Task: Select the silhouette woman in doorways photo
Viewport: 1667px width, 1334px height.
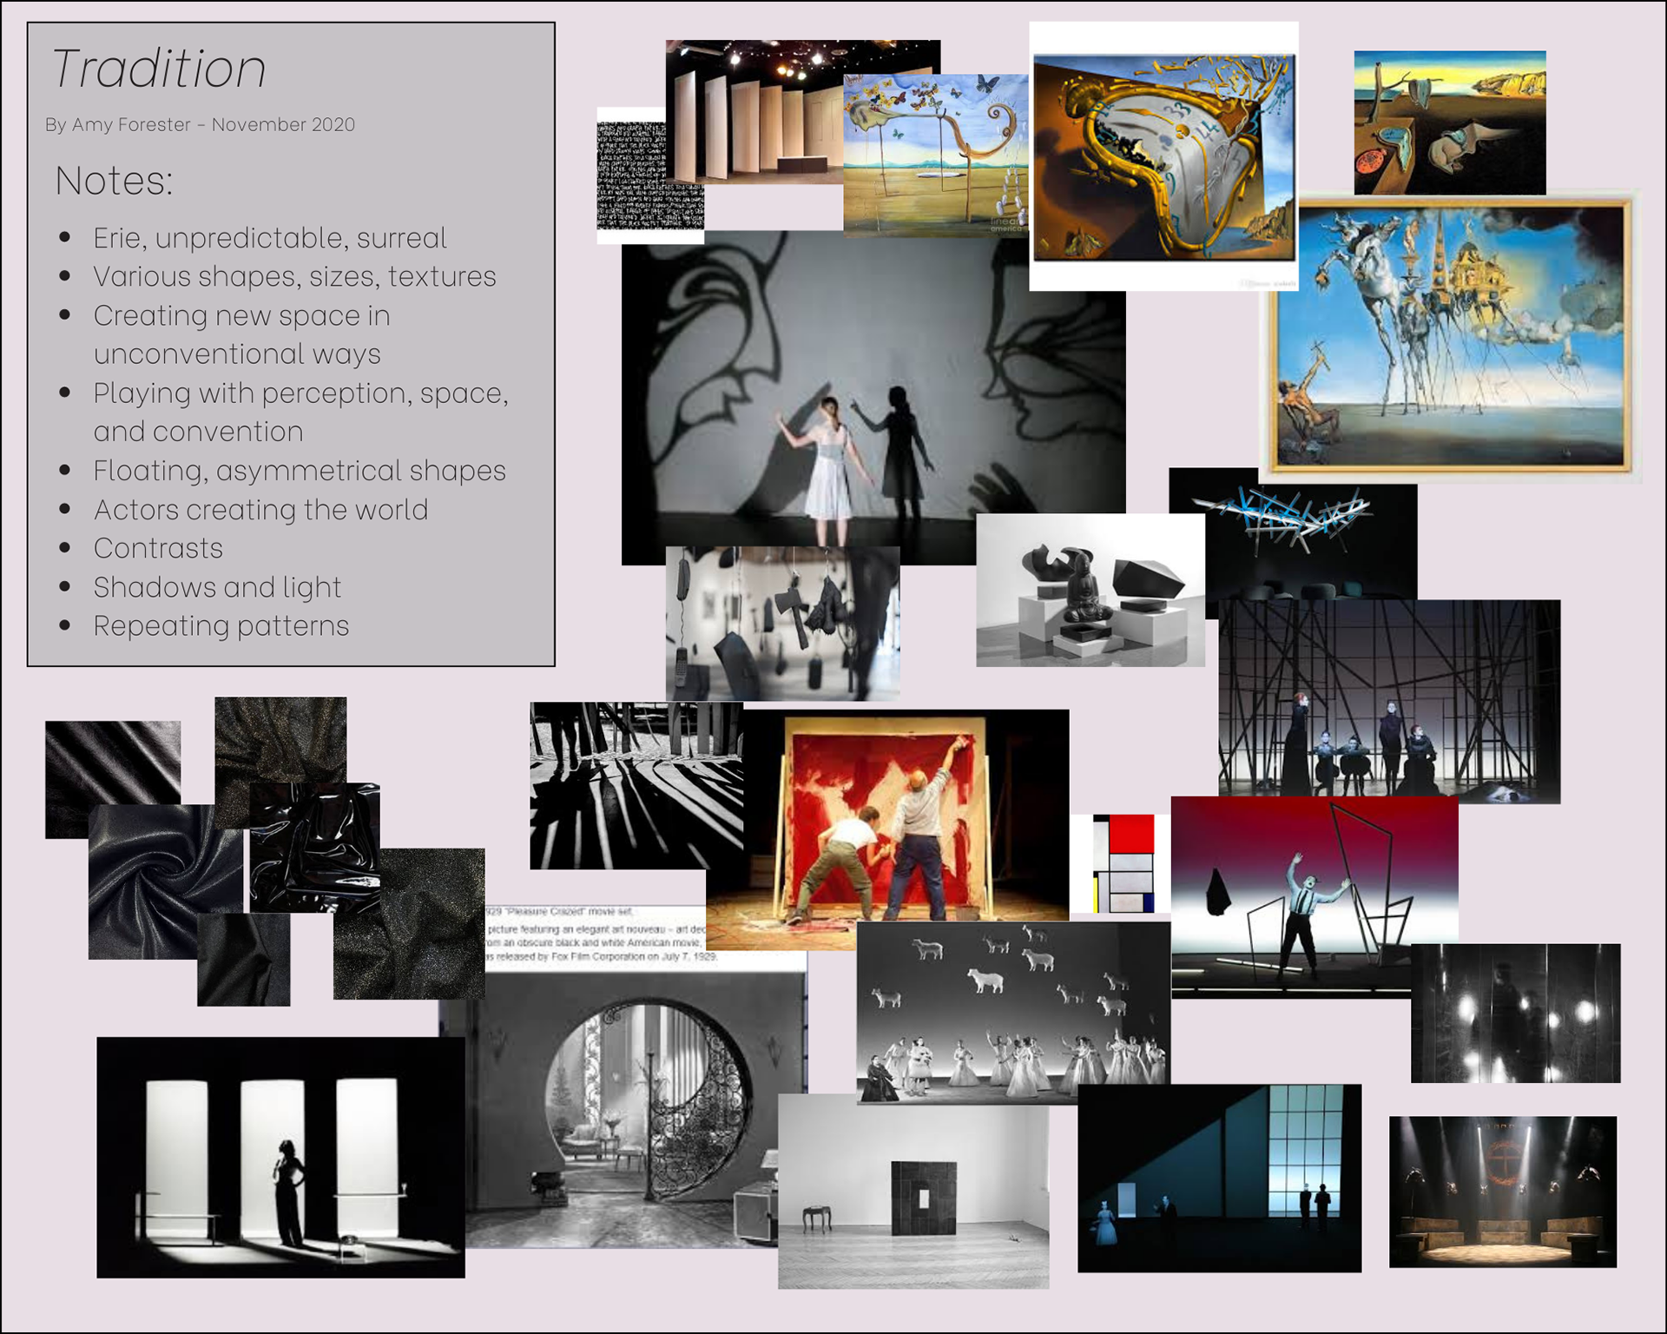Action: pyautogui.click(x=280, y=1157)
